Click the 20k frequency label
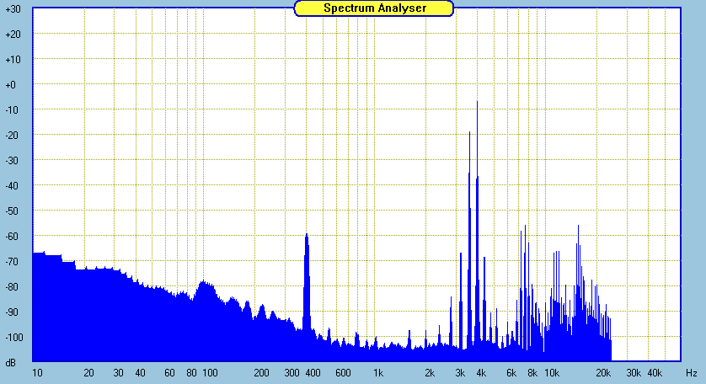Image resolution: width=706 pixels, height=384 pixels. tap(603, 373)
